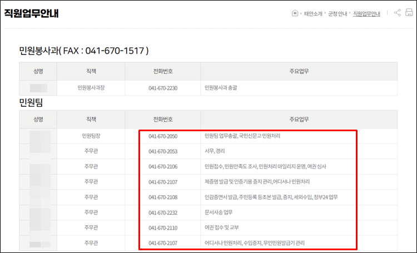Click the 여권 접수 및 교부 duty cell
The width and height of the screenshot is (417, 253).
(299, 227)
